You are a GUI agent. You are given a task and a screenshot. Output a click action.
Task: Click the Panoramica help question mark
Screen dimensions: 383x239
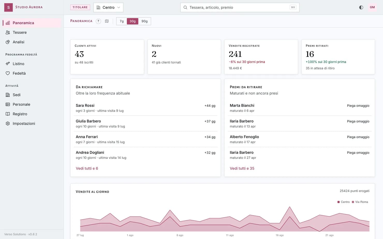click(x=98, y=21)
